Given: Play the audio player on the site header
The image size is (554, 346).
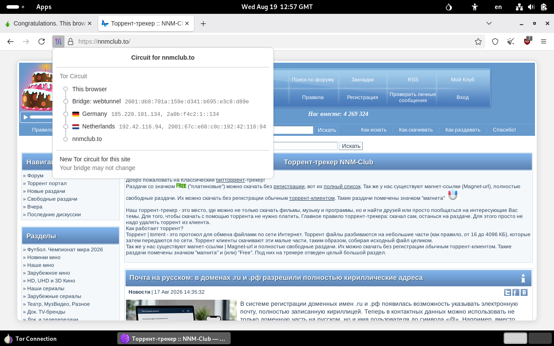Looking at the screenshot, I should (26, 117).
